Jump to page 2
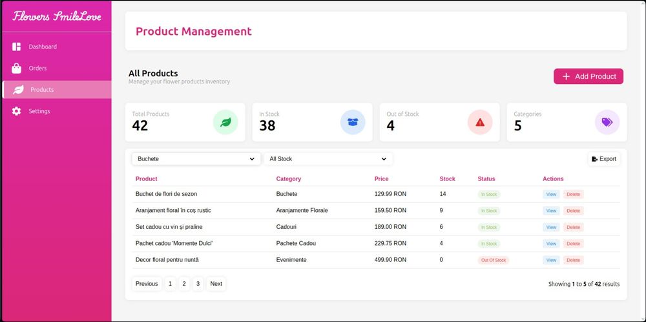 tap(184, 284)
